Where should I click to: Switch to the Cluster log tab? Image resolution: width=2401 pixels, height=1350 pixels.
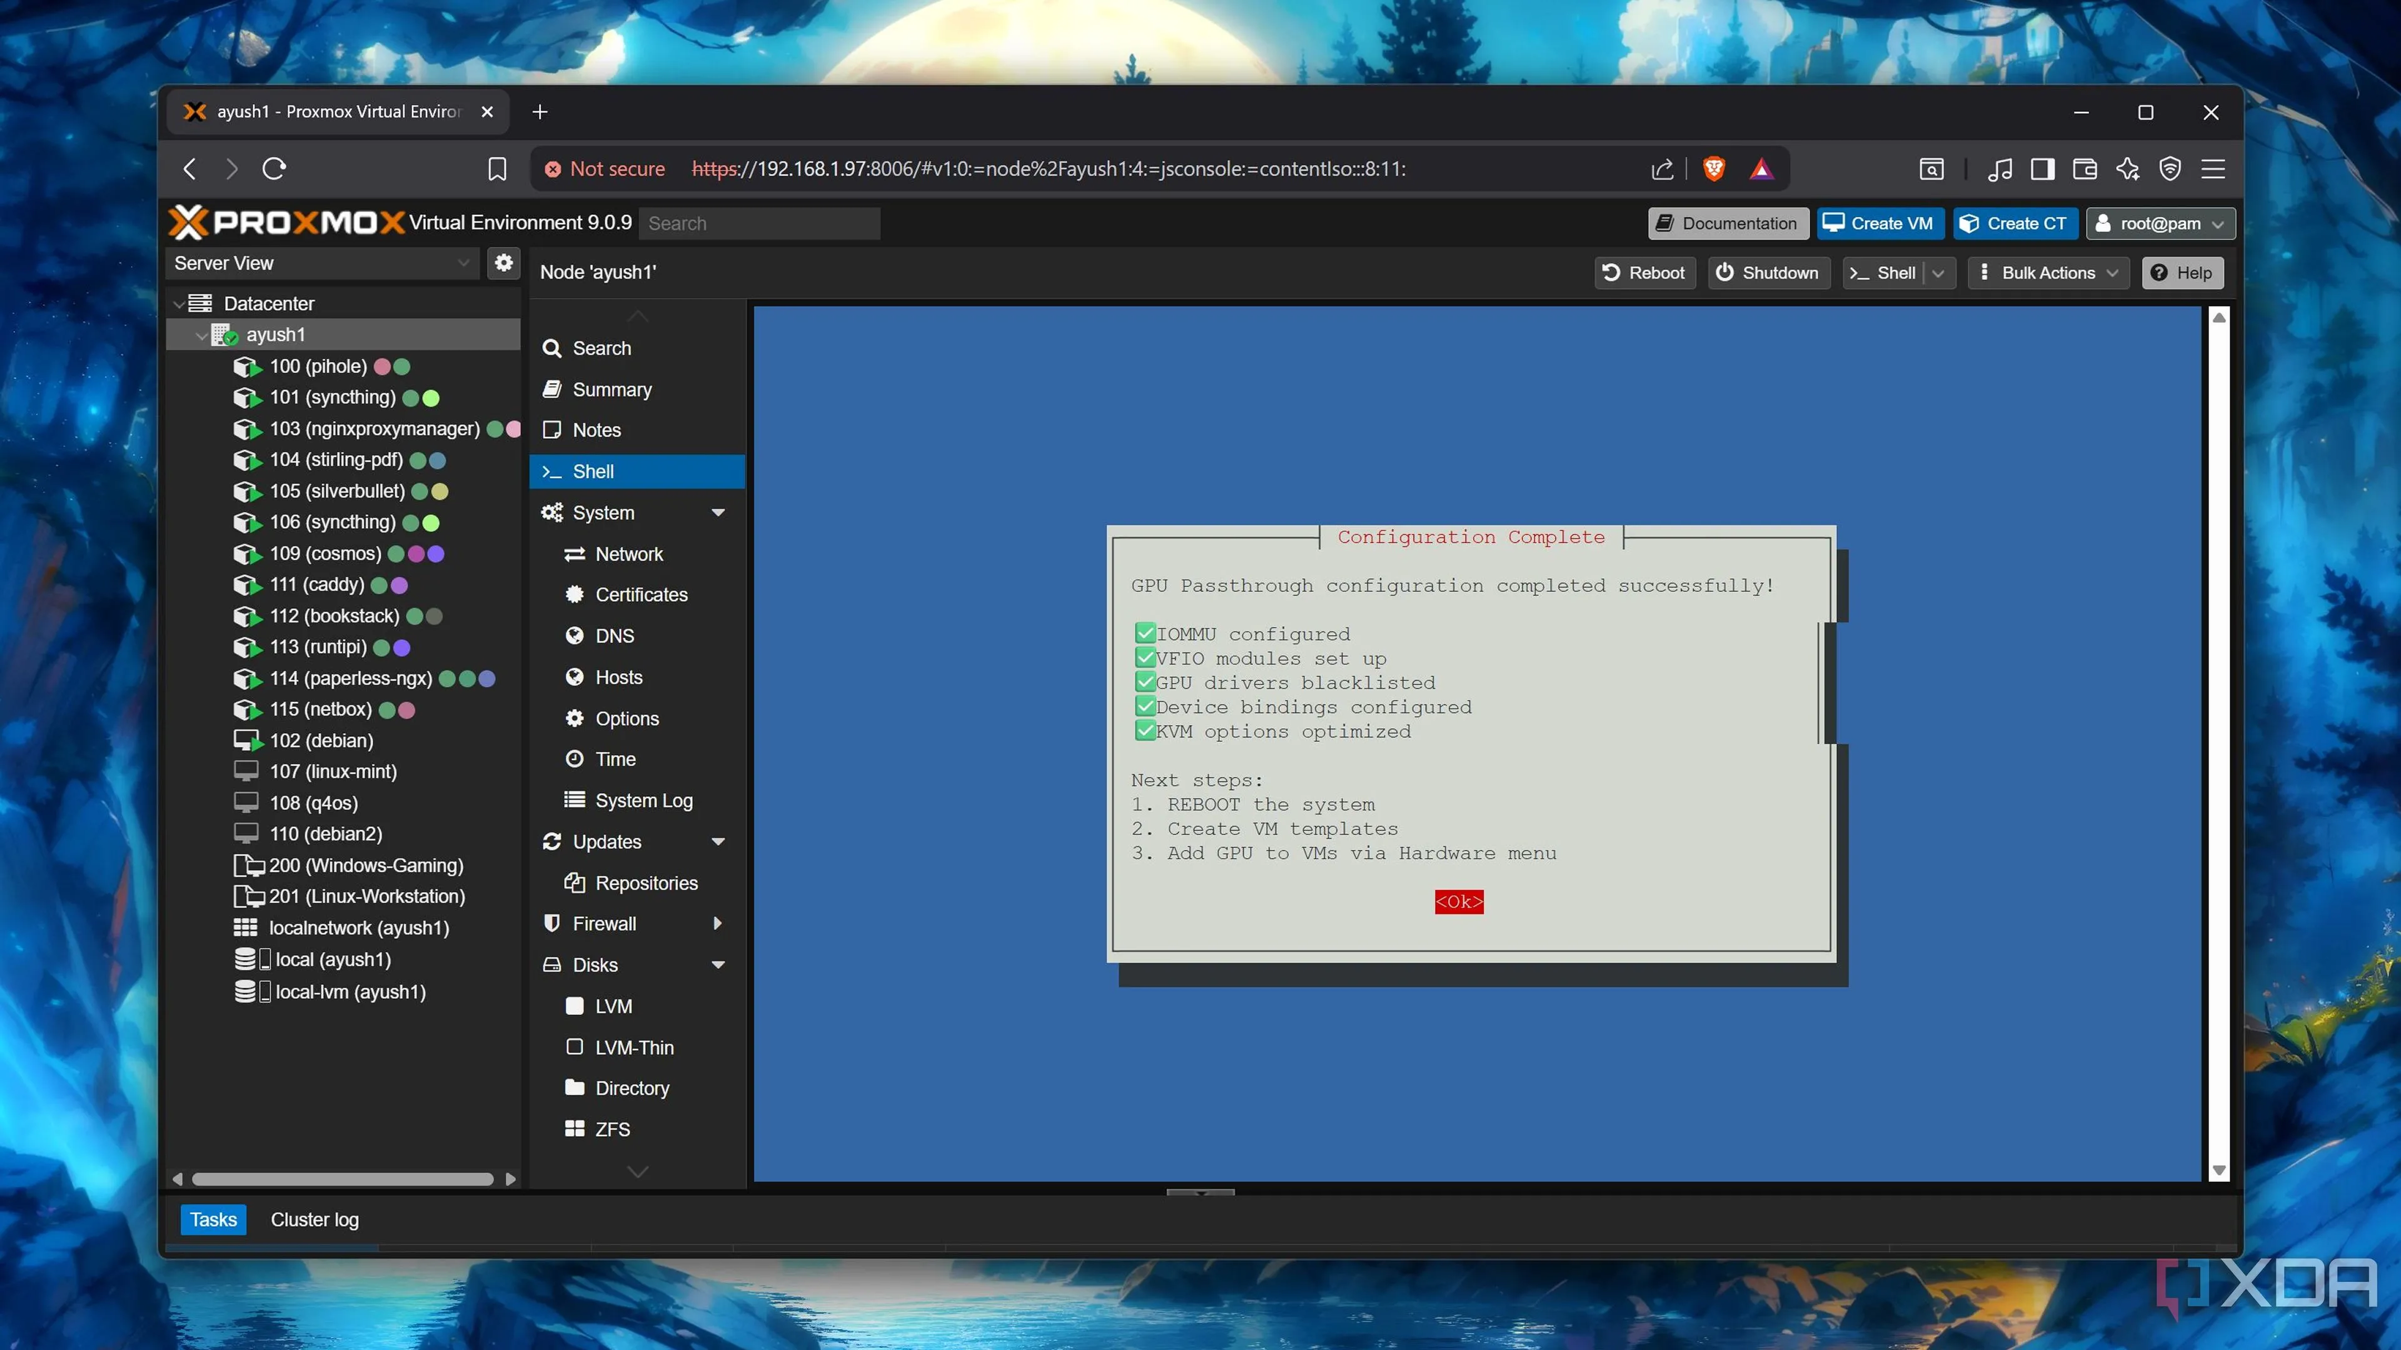tap(314, 1219)
